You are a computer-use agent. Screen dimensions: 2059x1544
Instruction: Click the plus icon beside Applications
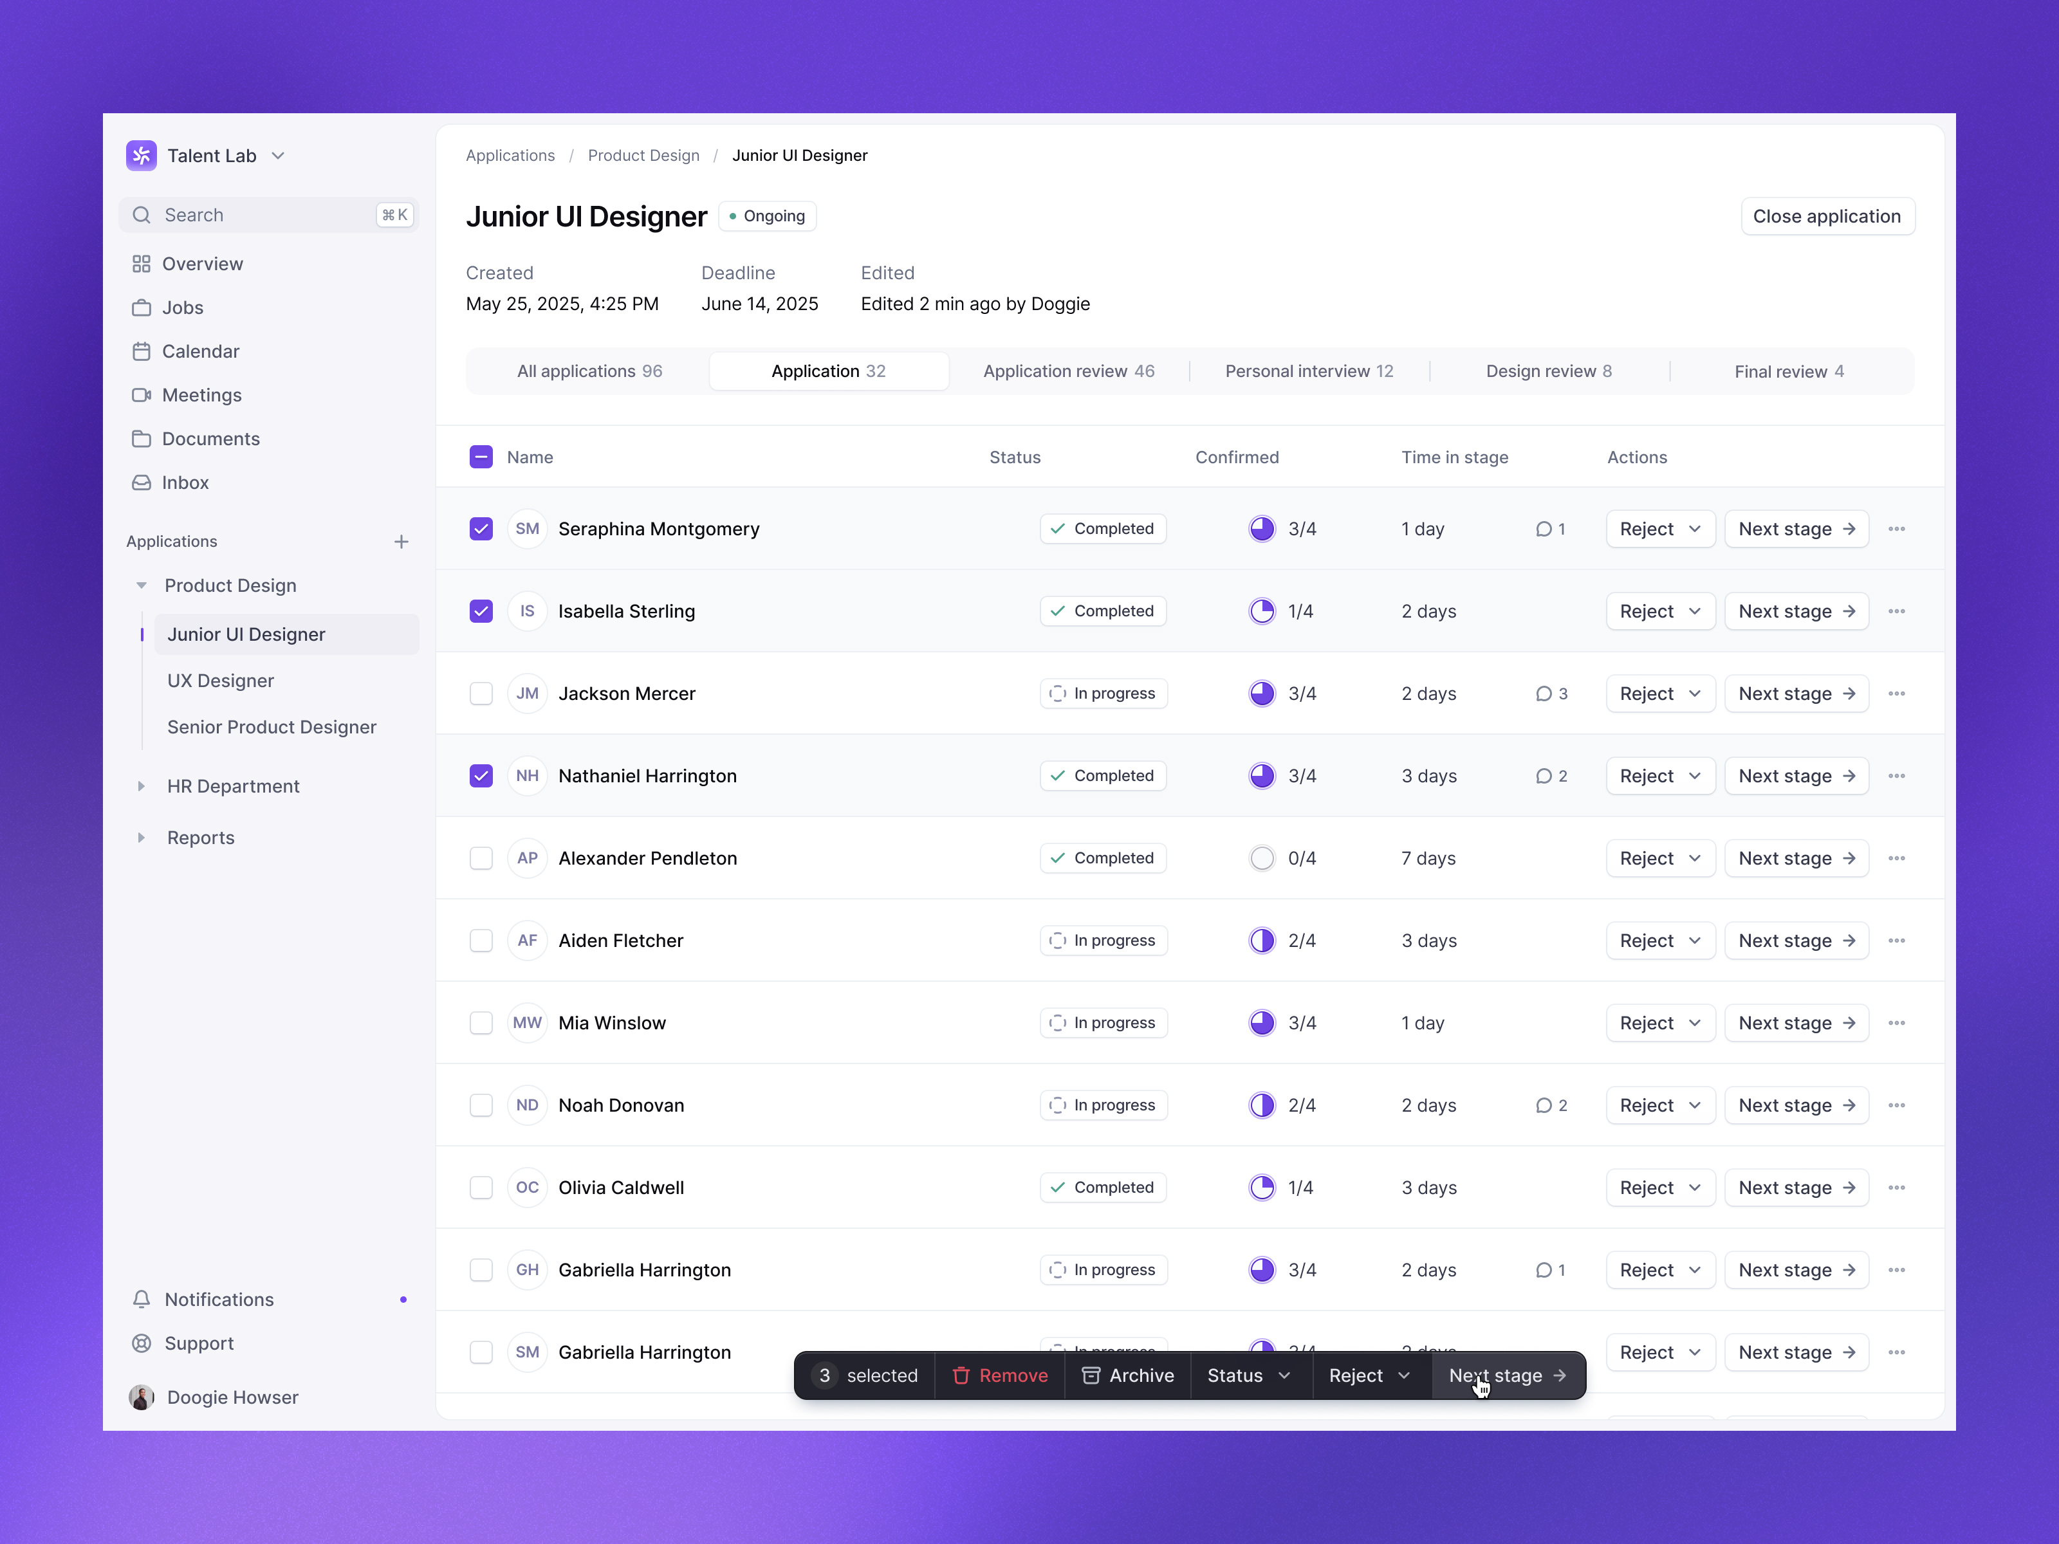(402, 542)
